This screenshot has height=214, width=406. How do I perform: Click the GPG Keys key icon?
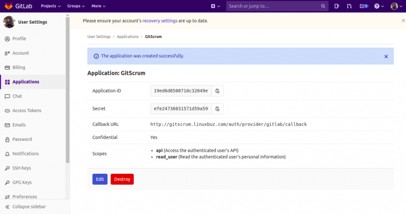tap(7, 183)
